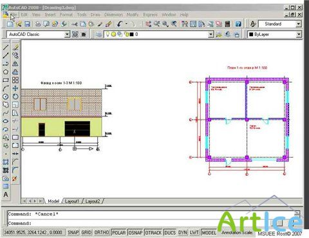
Task: Select the Chamfer tool
Action: (15, 162)
